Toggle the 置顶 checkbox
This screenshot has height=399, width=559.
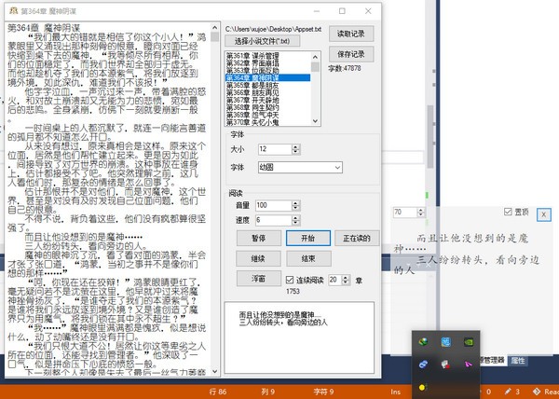point(508,212)
